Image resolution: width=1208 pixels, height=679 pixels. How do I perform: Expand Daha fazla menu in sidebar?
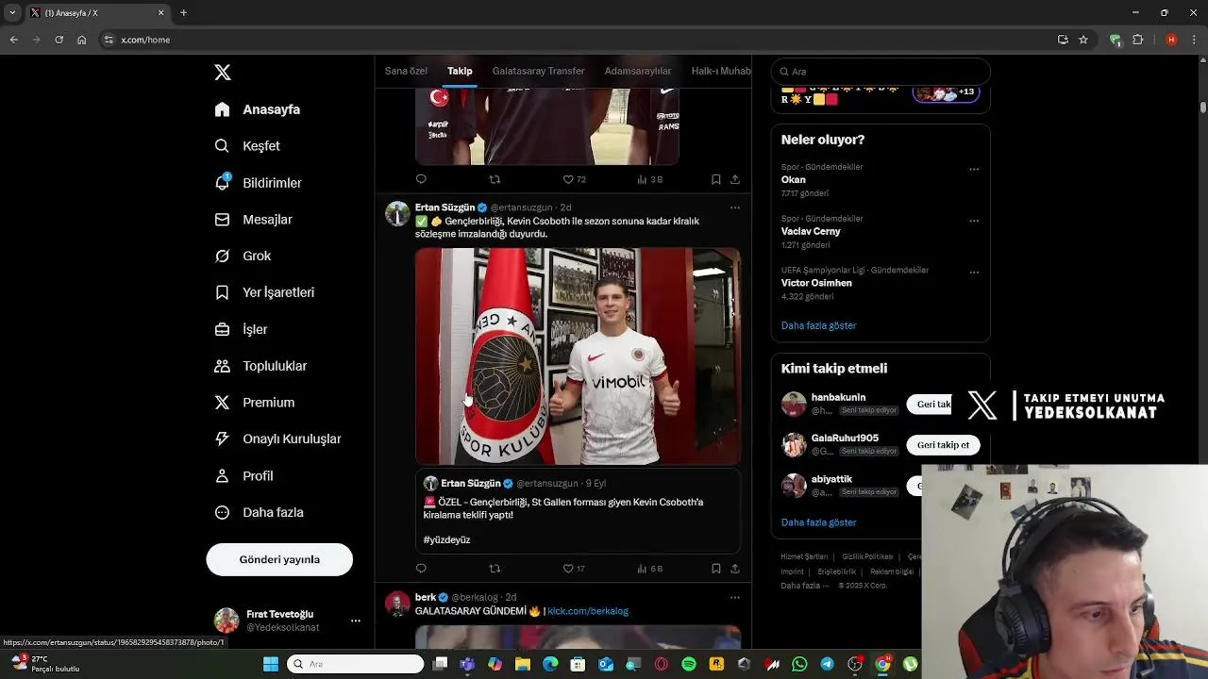[260, 512]
